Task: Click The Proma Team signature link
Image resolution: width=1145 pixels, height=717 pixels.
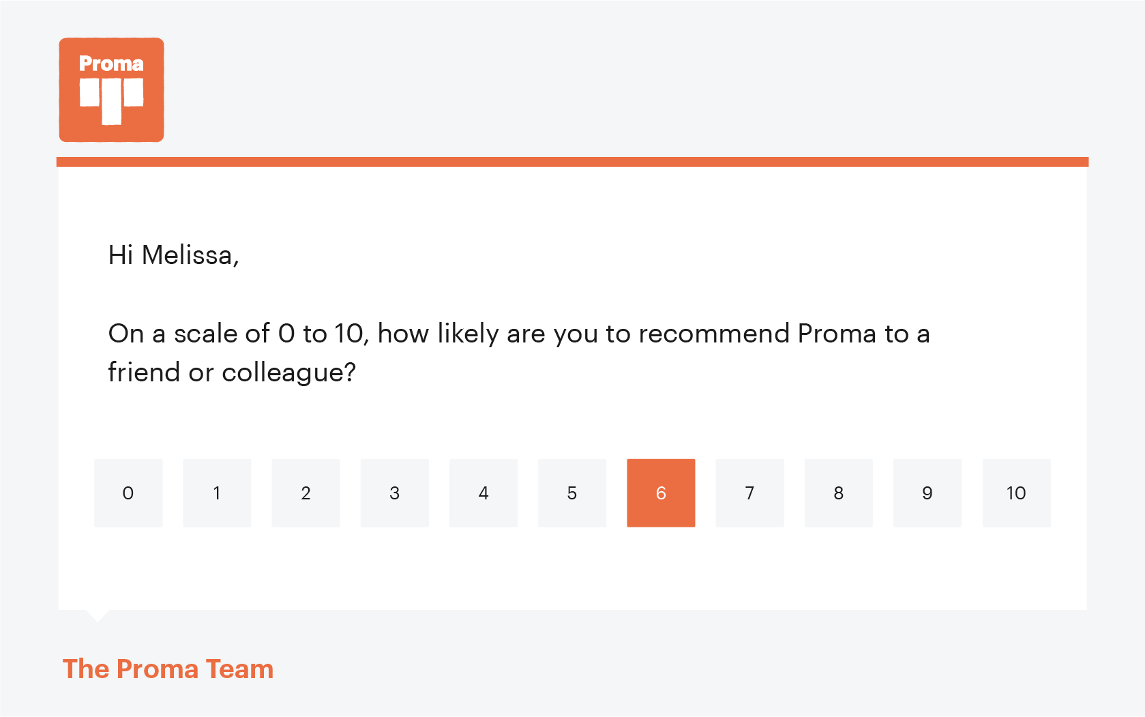Action: coord(167,669)
